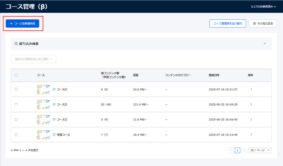This screenshot has height=166, width=283.
Task: Click the 4 件中 1 ～ 4 件を表示 text
Action: 25,150
